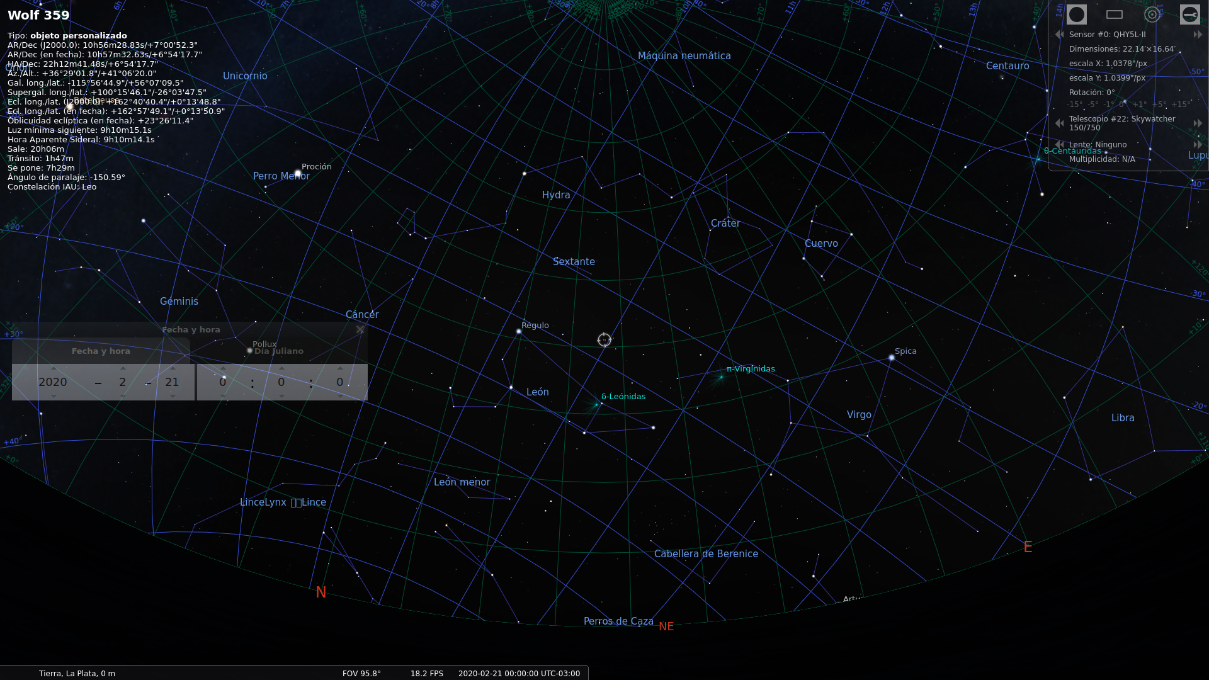Select the θ-Centáuridas meteor radiant
This screenshot has height=680, width=1209.
pos(1038,159)
